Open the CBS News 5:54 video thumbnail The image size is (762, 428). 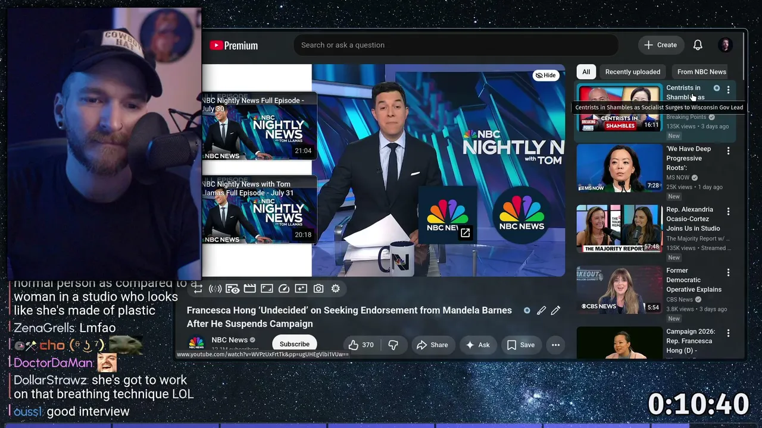click(x=619, y=290)
